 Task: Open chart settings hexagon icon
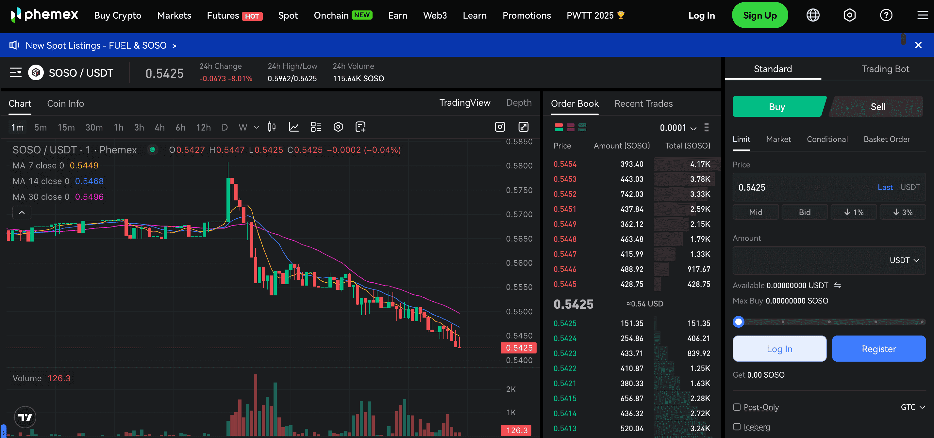[x=338, y=127]
